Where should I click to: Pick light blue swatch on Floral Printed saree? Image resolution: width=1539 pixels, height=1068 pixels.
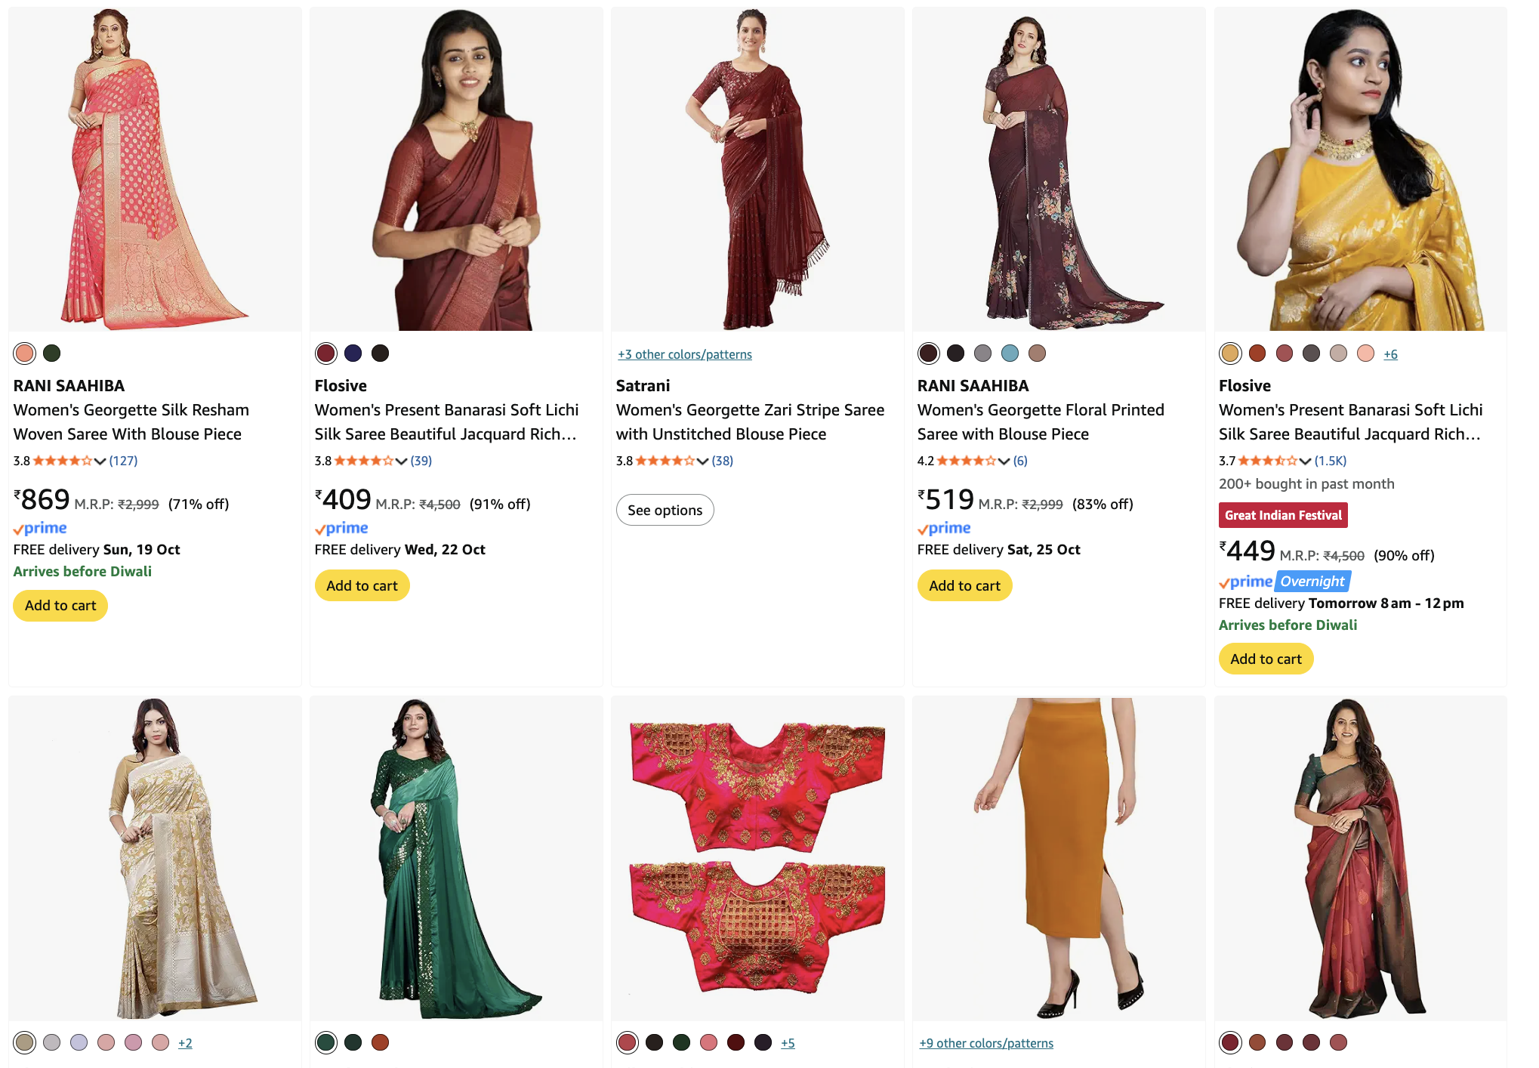tap(1010, 353)
